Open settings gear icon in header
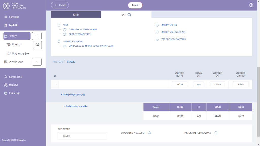 tap(251, 5)
